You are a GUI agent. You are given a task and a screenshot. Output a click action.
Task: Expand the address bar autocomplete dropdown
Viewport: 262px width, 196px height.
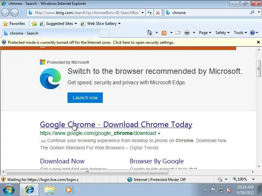click(x=142, y=13)
